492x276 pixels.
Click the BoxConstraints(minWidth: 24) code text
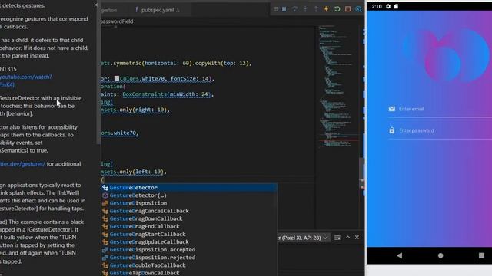pos(167,94)
